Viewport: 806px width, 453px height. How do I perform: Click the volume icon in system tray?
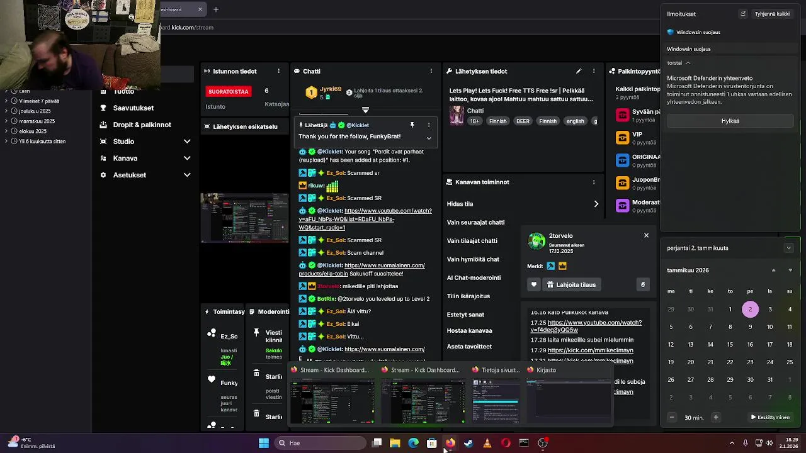(x=769, y=443)
